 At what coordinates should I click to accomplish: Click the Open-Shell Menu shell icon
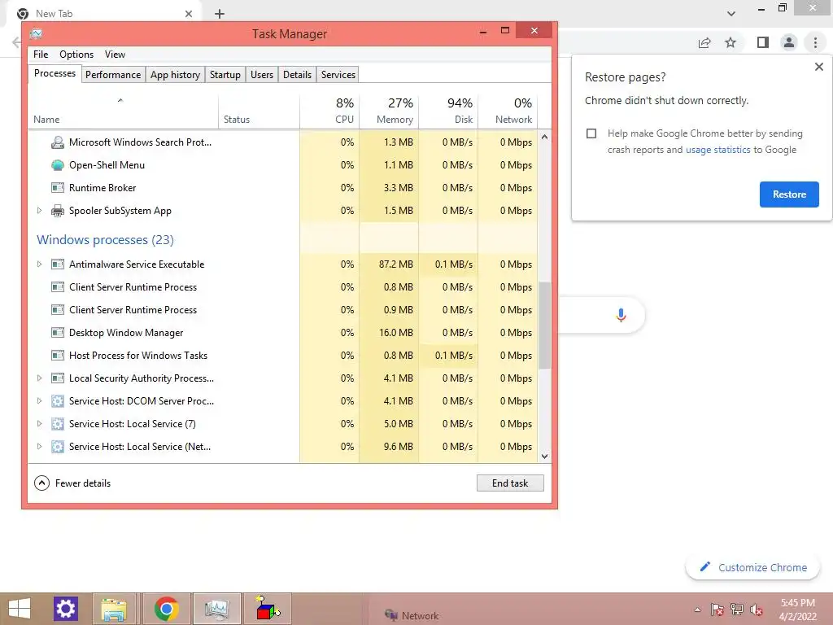click(x=58, y=165)
